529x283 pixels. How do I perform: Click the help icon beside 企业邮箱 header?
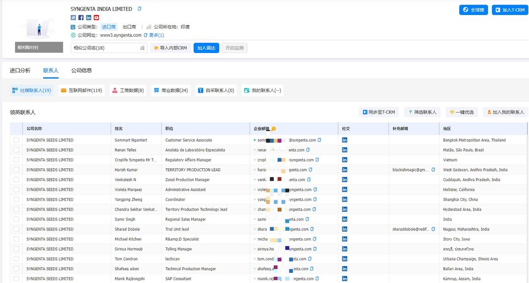click(273, 129)
